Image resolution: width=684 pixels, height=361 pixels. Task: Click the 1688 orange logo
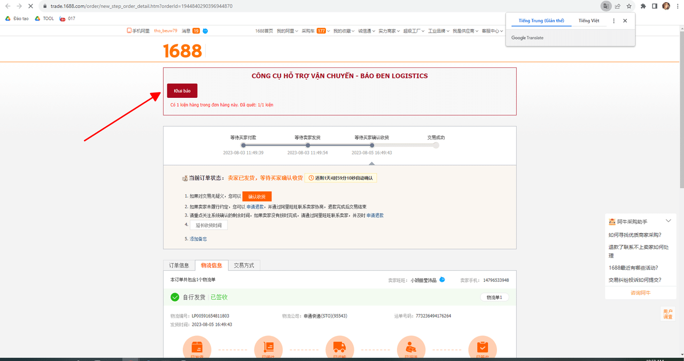coord(182,51)
